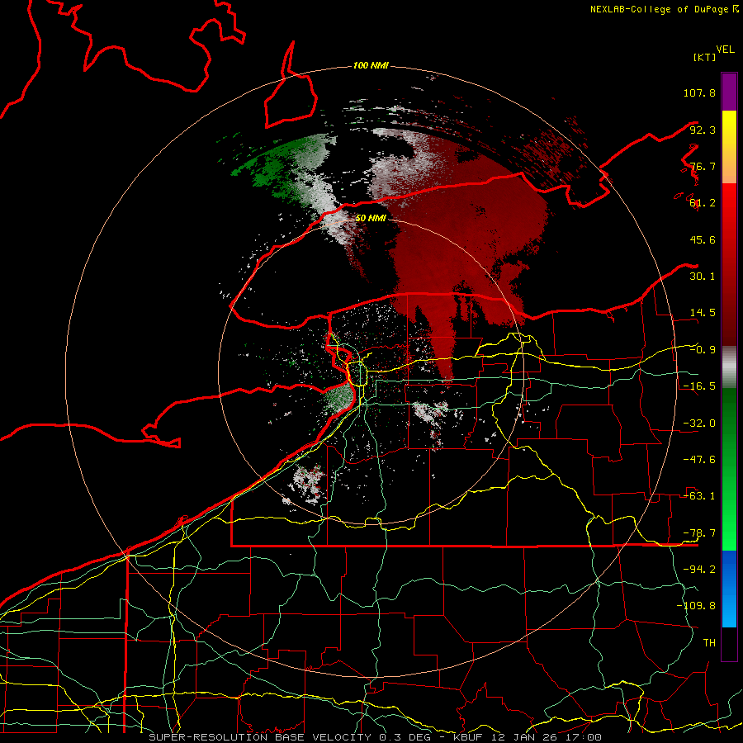Click the -109.8 velocity scale value
Screen dimensions: 743x743
click(696, 606)
